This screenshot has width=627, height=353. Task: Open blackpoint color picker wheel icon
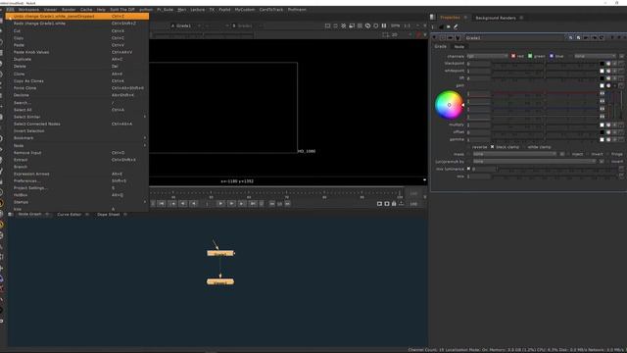608,64
